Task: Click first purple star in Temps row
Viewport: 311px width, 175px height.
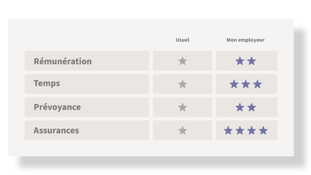Action: 234,84
